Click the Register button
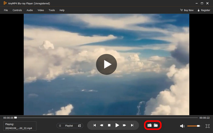Image resolution: width=213 pixels, height=133 pixels. click(204, 10)
